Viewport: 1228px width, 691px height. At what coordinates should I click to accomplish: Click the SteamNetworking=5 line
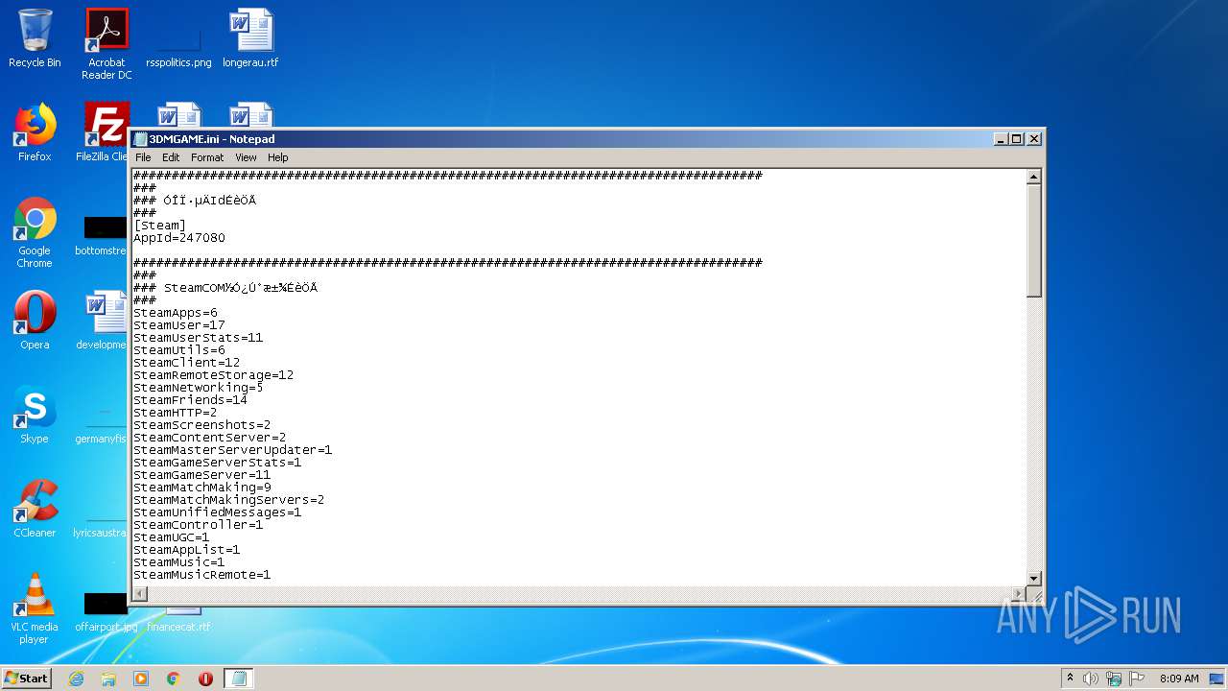coord(199,388)
